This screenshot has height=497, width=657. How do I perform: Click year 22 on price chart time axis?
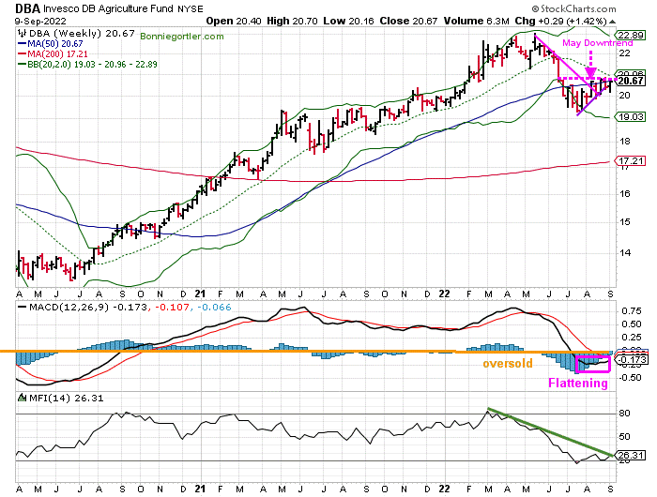(444, 294)
